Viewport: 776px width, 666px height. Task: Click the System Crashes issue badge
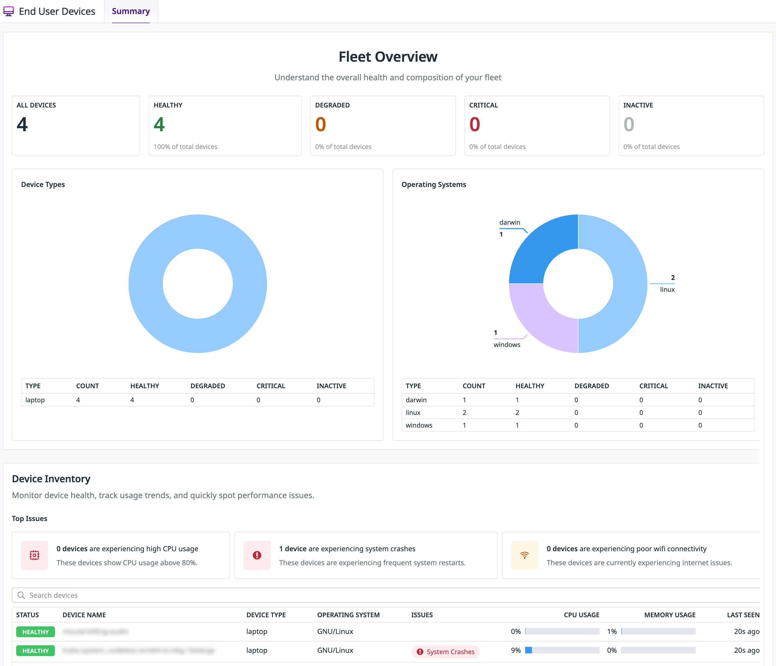(445, 652)
